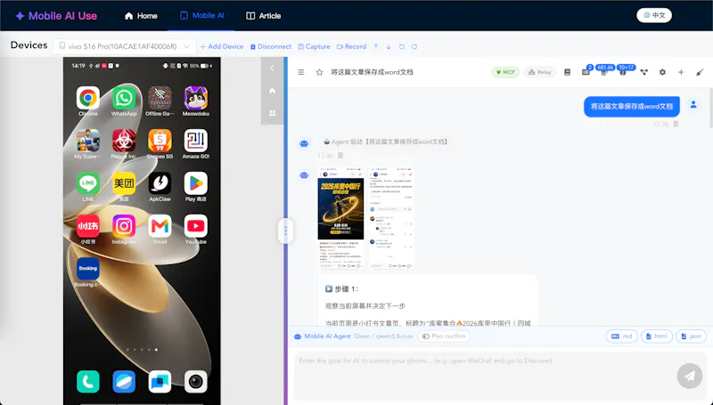
Task: Launch Instagram on the phone
Action: coord(124,226)
